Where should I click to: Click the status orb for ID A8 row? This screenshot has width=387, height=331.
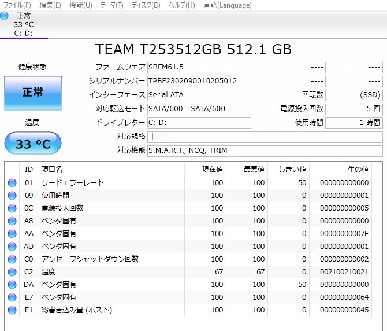pyautogui.click(x=12, y=221)
